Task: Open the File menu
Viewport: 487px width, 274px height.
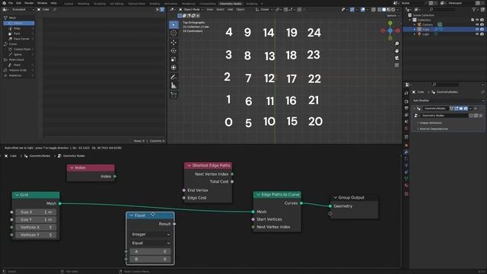Action: pyautogui.click(x=11, y=3)
